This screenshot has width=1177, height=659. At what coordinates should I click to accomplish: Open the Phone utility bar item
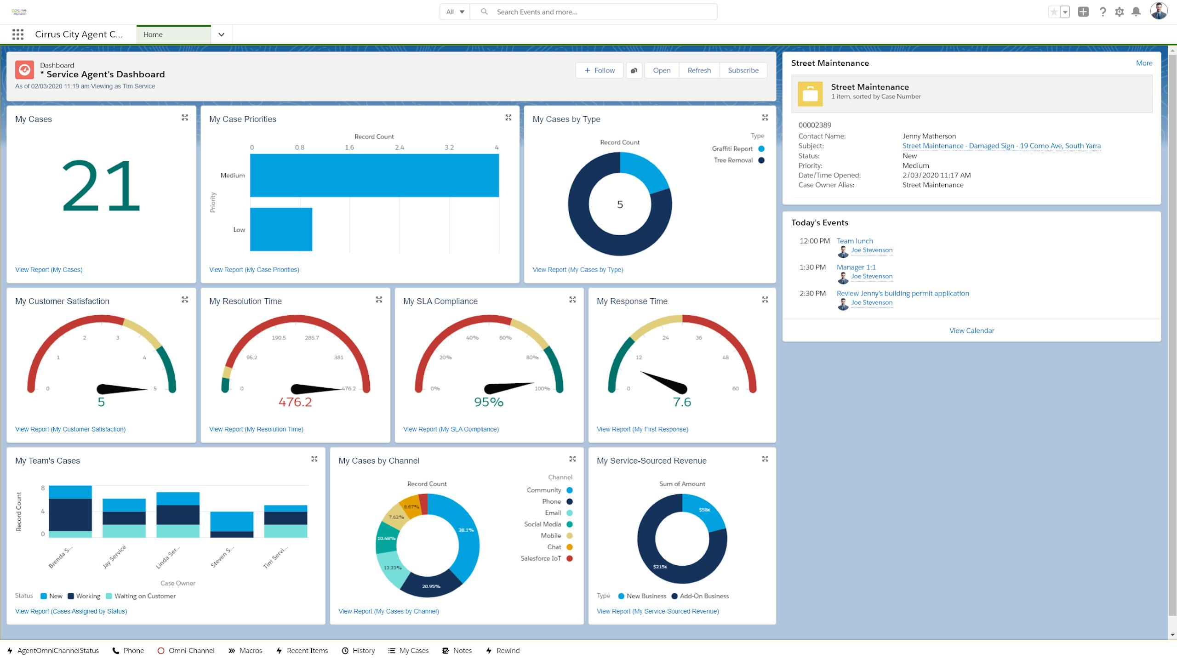128,650
